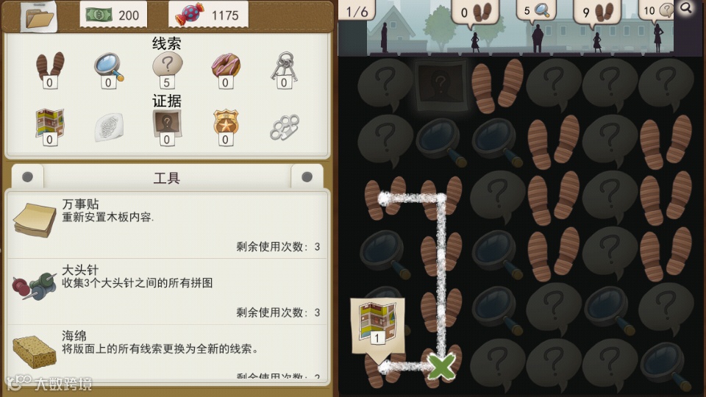Use the 大头针 pushpin tool
This screenshot has width=706, height=397.
tap(167, 292)
